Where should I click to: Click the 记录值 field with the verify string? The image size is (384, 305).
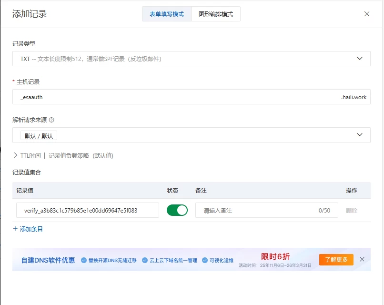(88, 210)
